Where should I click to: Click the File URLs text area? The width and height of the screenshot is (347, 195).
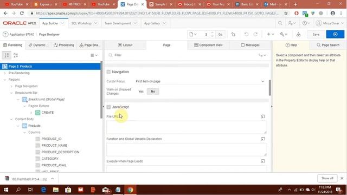(x=187, y=127)
